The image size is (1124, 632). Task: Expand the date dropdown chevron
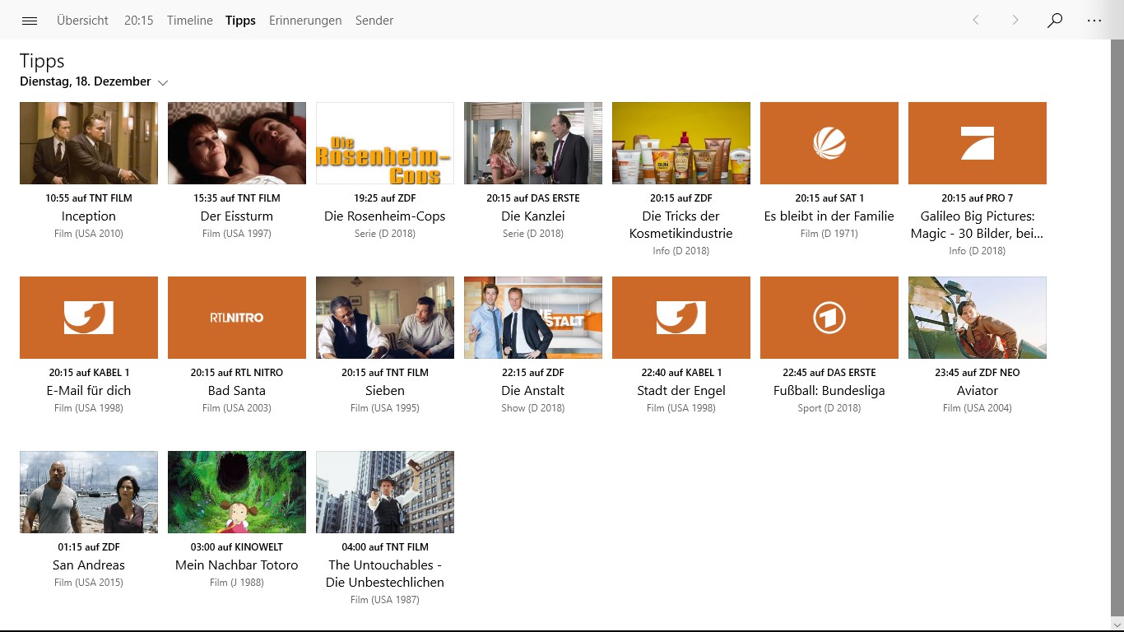[x=163, y=82]
